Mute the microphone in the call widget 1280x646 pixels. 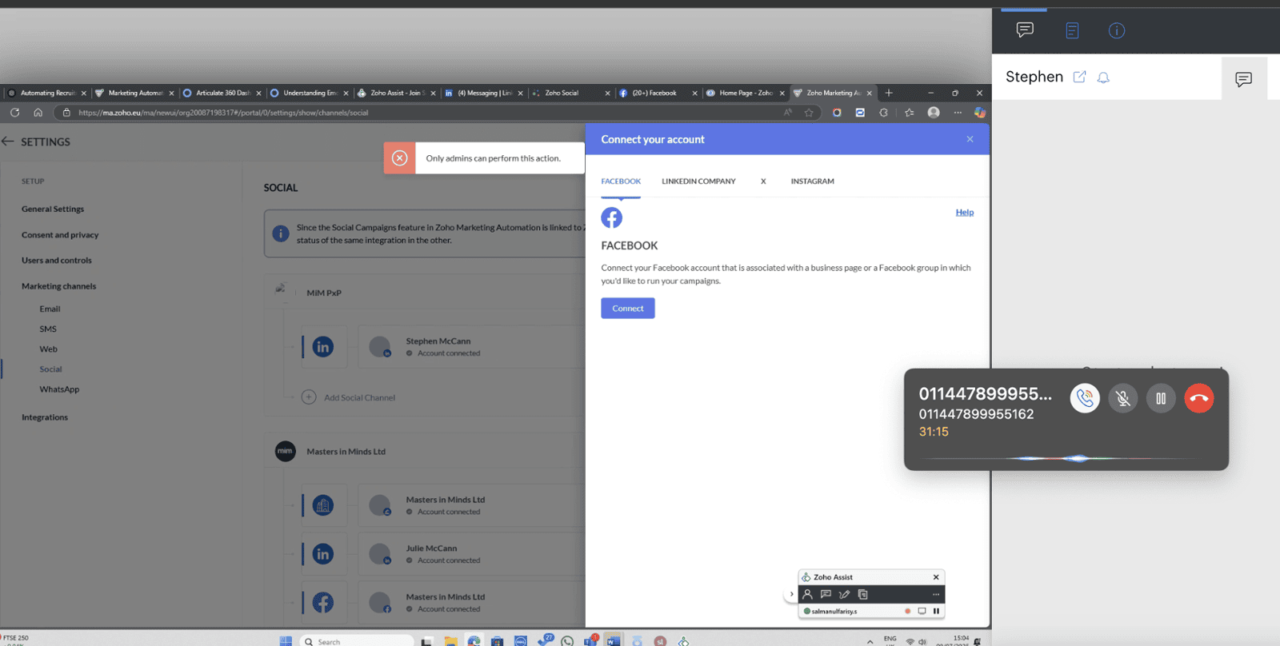[1122, 398]
